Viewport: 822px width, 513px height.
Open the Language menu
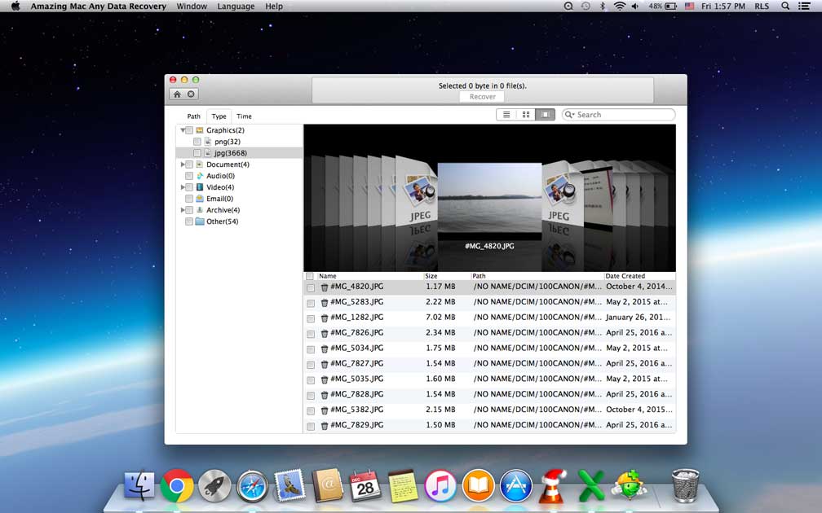point(235,7)
